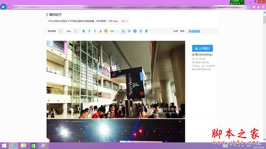Select the stage lights photo
This screenshot has height=149, width=266.
[116, 131]
